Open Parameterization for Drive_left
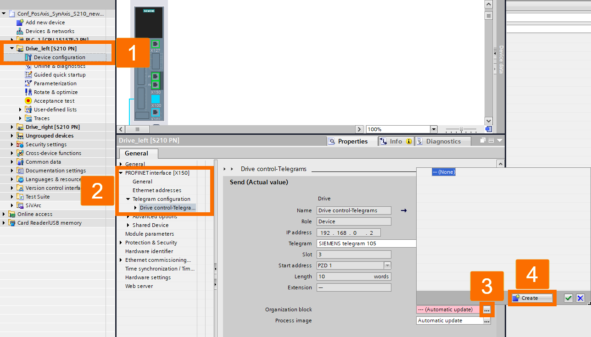 [x=55, y=83]
